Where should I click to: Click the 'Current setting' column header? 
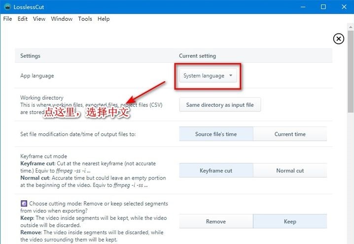click(x=197, y=56)
